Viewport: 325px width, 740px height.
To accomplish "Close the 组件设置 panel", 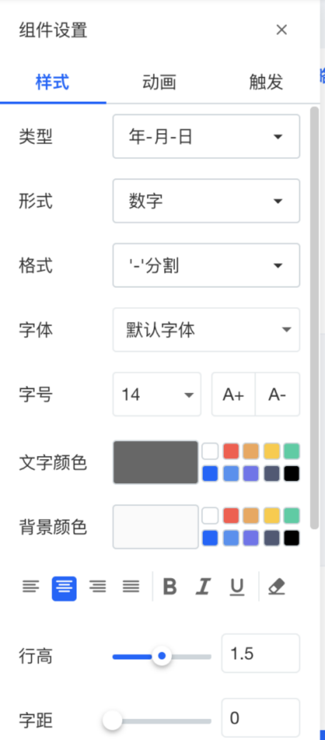I will [282, 30].
